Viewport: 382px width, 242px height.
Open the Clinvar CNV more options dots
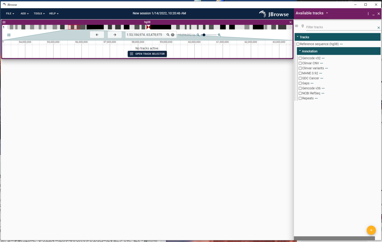[x=322, y=63]
